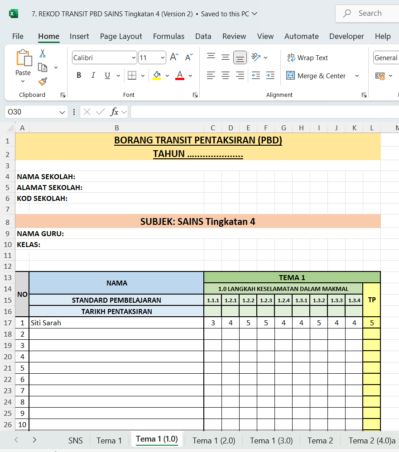
Task: Increase font size with the larger A icon
Action: (174, 57)
